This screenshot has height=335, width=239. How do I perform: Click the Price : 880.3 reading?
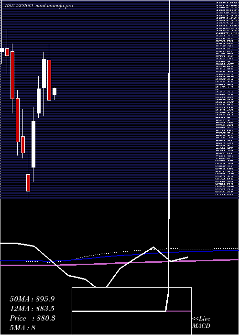click(x=33, y=318)
